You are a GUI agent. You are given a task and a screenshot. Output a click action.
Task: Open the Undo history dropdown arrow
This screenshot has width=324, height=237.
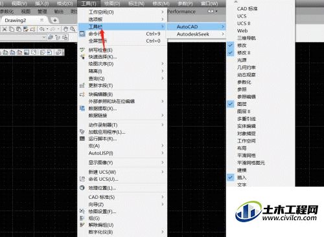click(x=47, y=29)
